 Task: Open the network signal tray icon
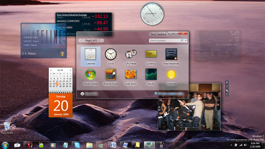[241, 145]
